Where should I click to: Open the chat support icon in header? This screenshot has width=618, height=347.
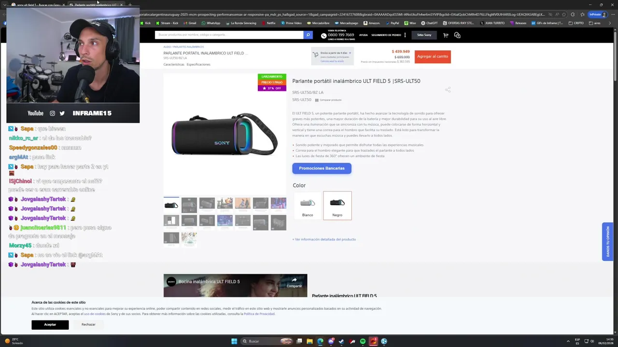pyautogui.click(x=457, y=35)
